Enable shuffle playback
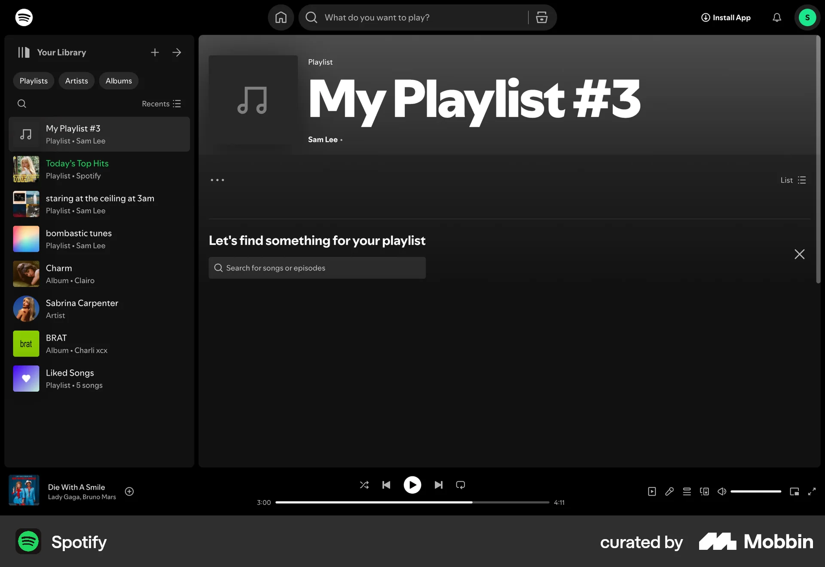The width and height of the screenshot is (825, 567). click(364, 485)
